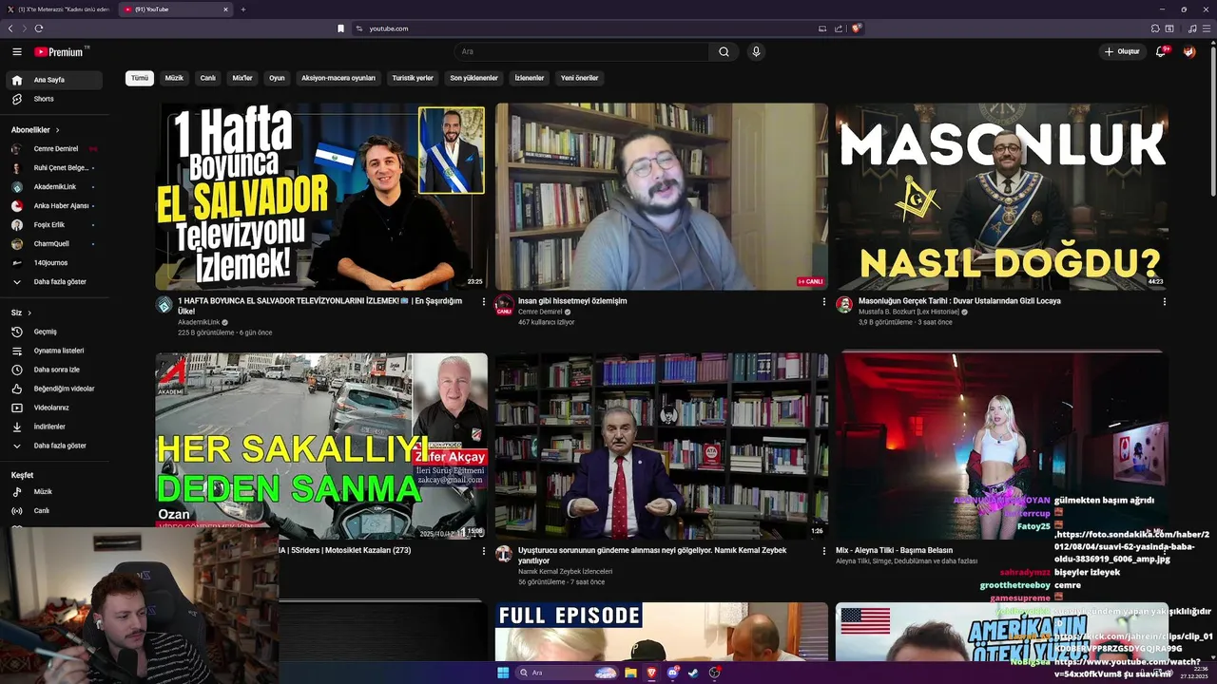Open the YouTube guide hamburger menu
This screenshot has height=684, width=1217.
[17, 52]
